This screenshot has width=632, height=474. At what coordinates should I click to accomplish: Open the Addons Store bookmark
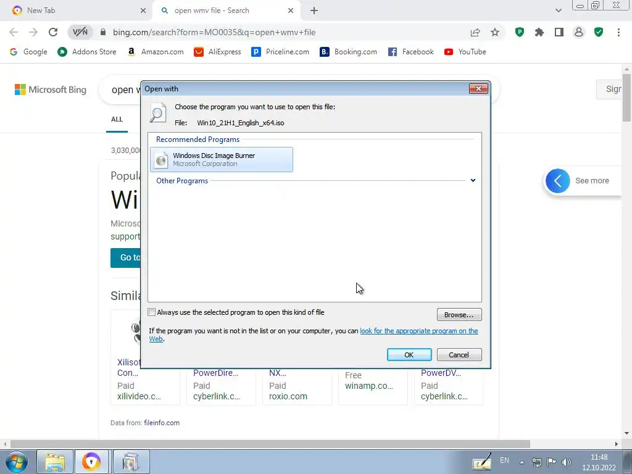click(x=87, y=52)
